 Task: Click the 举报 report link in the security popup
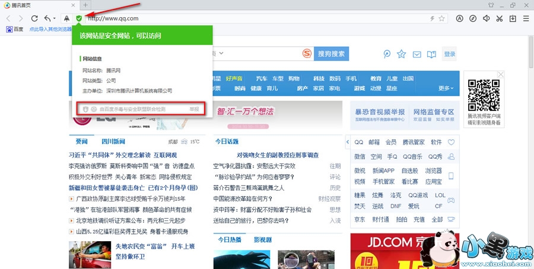click(x=194, y=109)
